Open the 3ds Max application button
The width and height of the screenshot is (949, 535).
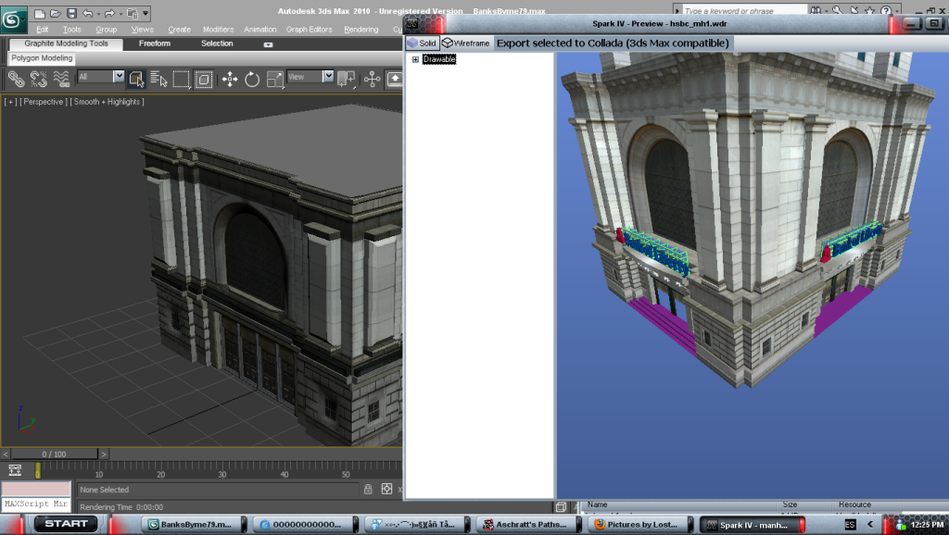click(13, 20)
